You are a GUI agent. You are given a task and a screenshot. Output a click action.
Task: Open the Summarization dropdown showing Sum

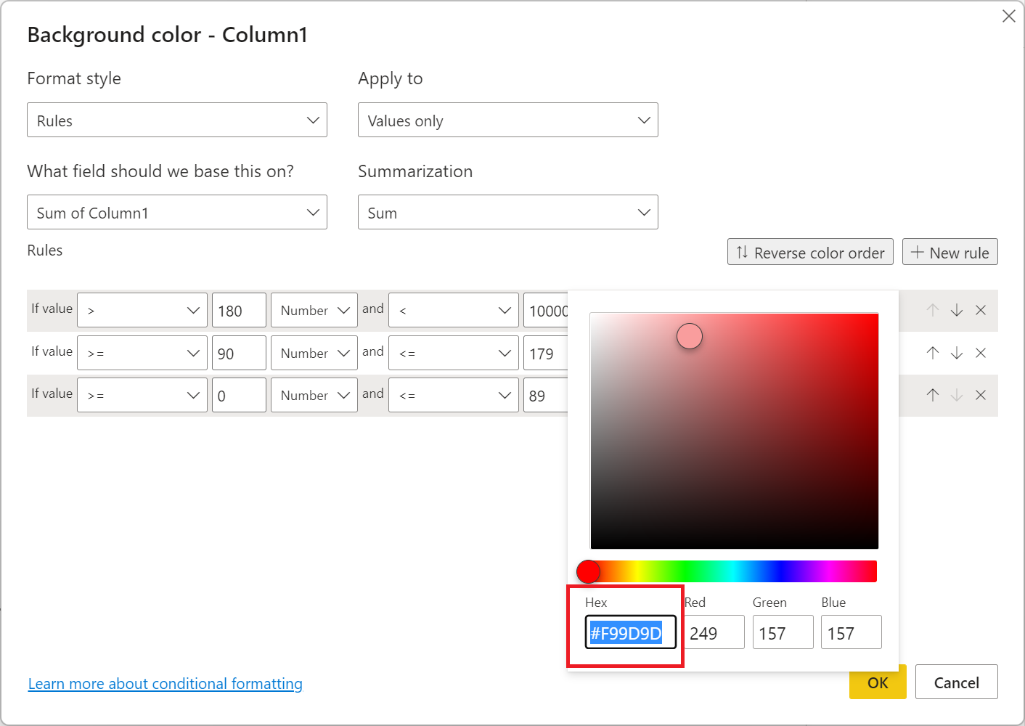pos(508,212)
